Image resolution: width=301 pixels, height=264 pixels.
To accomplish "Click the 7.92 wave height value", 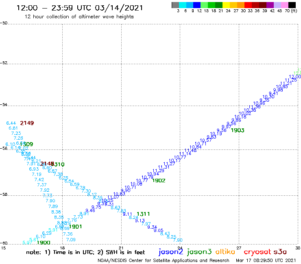I will 45,190.
